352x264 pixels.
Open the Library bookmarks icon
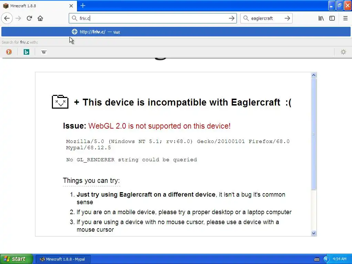[x=321, y=18]
